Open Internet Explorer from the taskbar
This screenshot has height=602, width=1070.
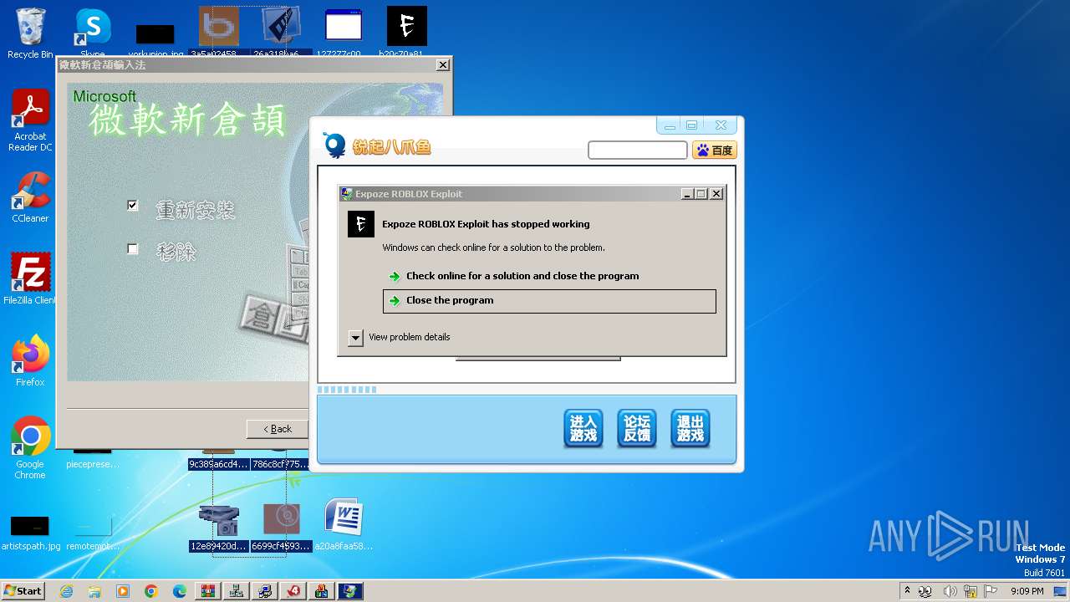click(66, 591)
